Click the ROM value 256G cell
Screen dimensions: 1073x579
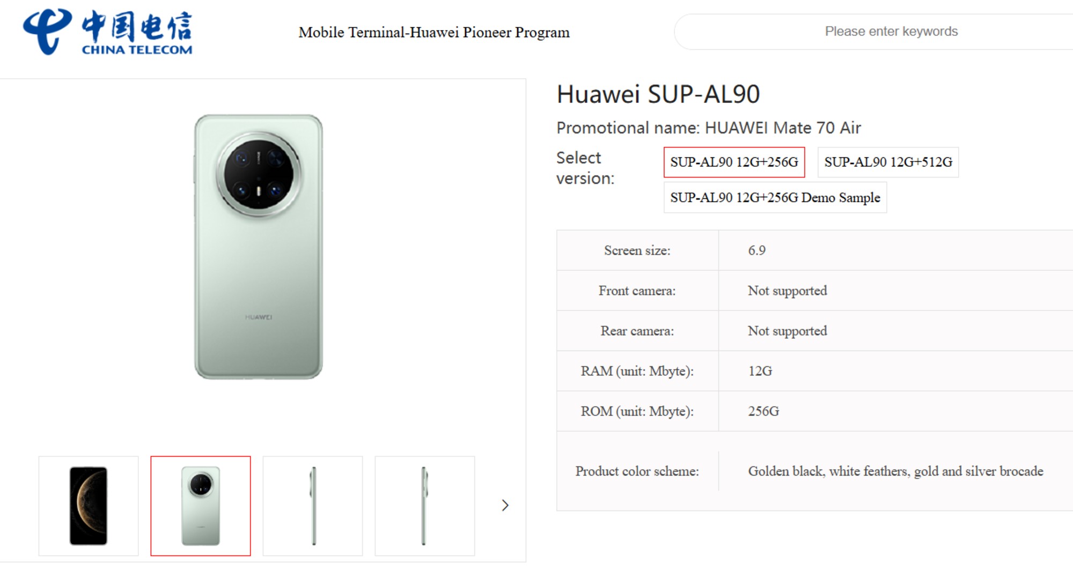click(763, 411)
